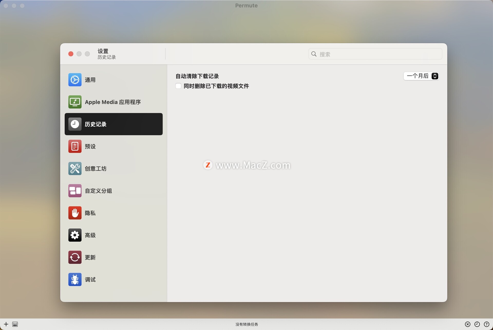Select the Apple Media 应用程序 icon

point(75,102)
